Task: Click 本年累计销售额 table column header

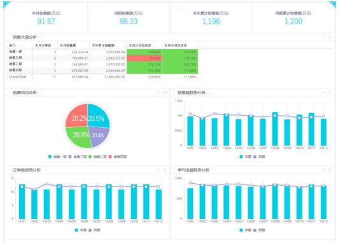Action: click(x=103, y=45)
